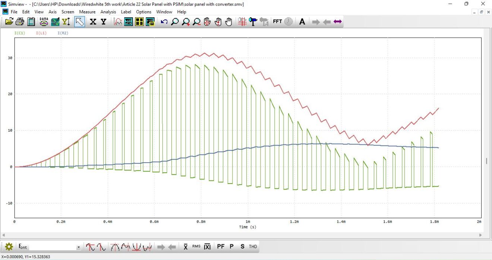The width and height of the screenshot is (492, 260).
Task: Toggle the pointer selection tool
Action: (x=79, y=21)
